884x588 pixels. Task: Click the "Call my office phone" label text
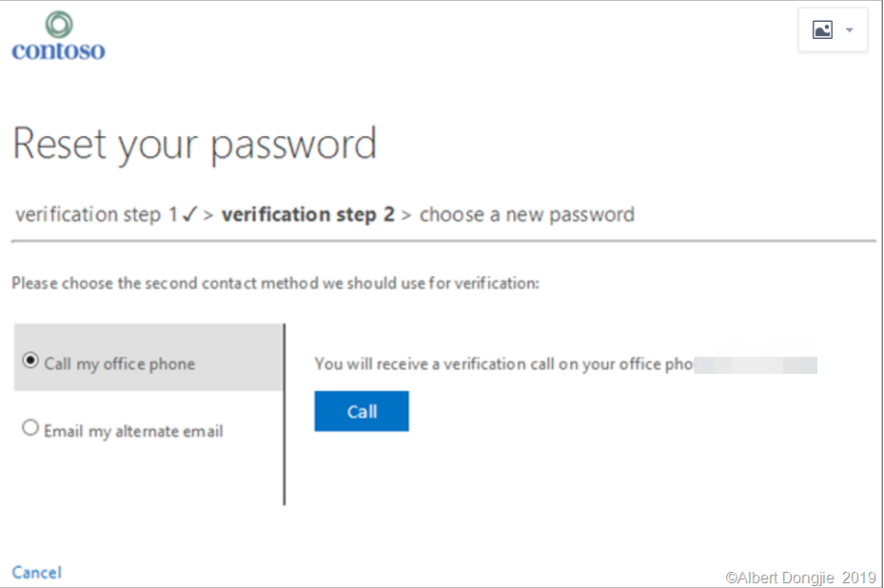coord(119,363)
